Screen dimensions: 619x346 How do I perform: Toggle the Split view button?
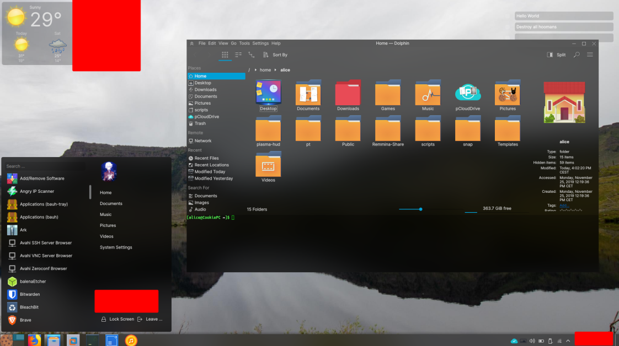tap(556, 55)
